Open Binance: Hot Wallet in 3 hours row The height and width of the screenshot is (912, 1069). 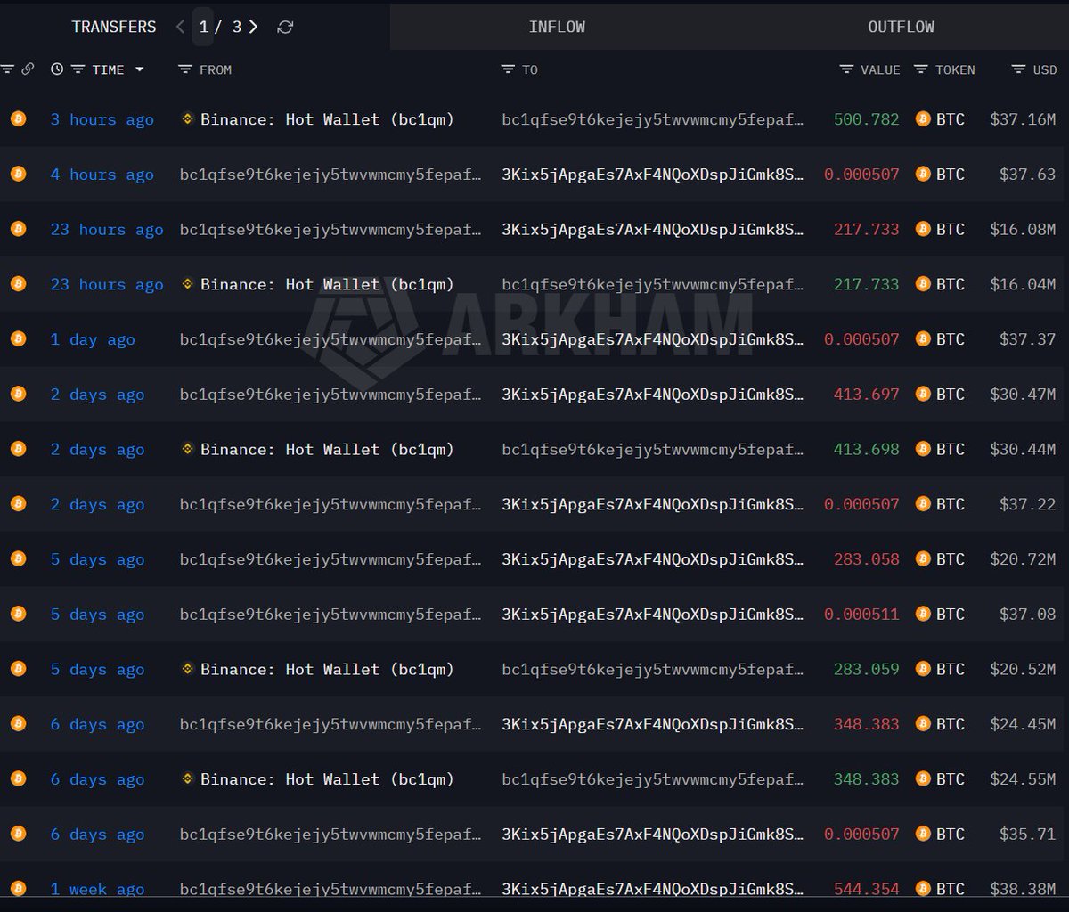coord(327,119)
